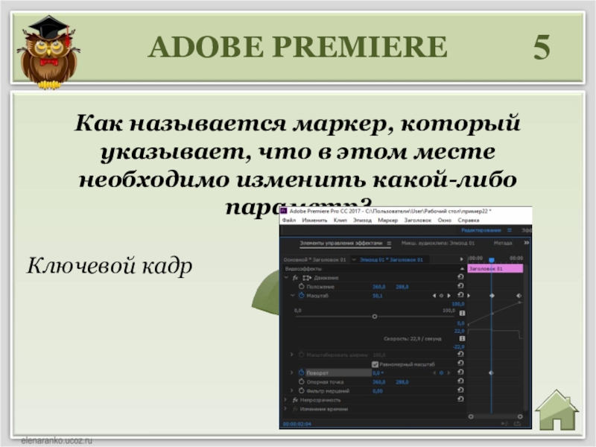Reset the Опорная точка parameter
The height and width of the screenshot is (447, 596).
460,381
